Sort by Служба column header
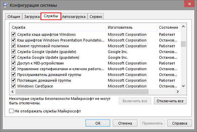 58,27
